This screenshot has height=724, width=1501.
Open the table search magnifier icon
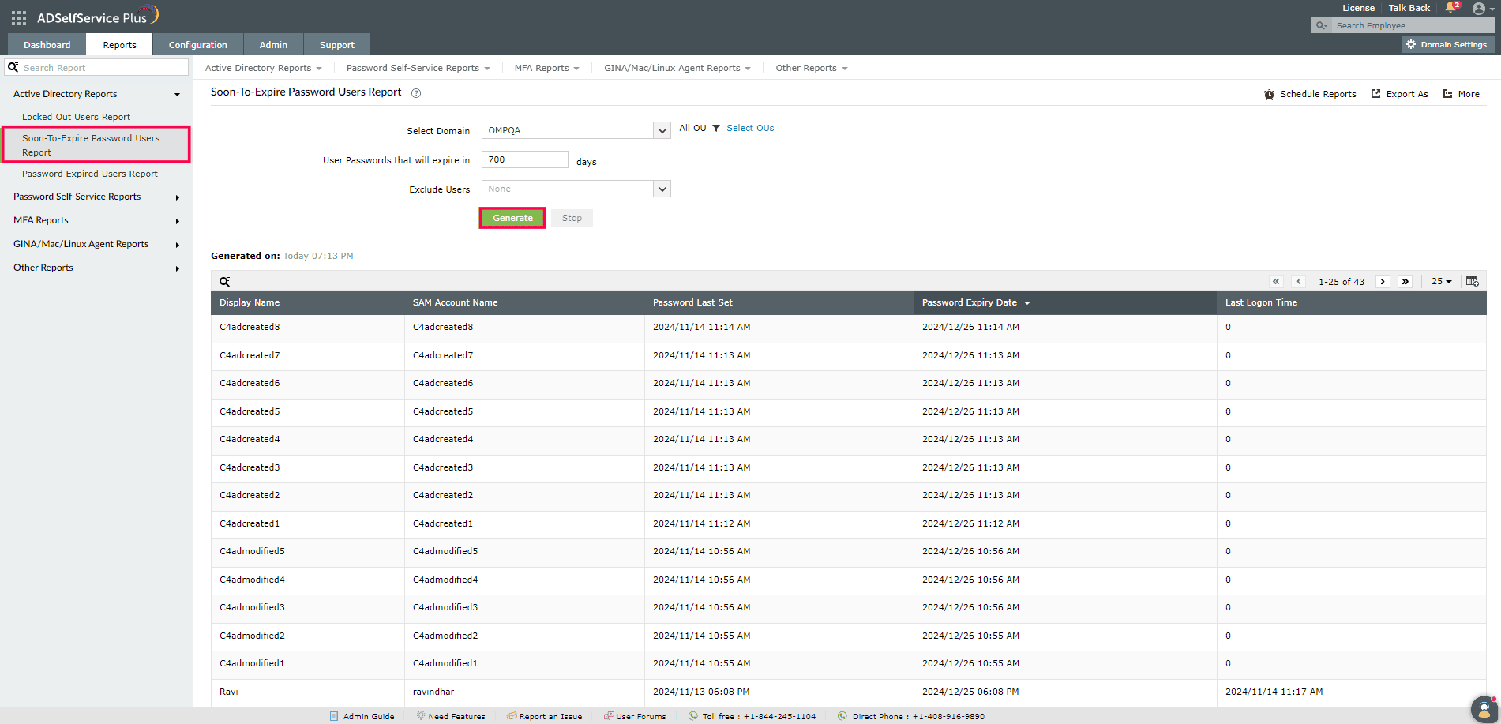(x=225, y=282)
